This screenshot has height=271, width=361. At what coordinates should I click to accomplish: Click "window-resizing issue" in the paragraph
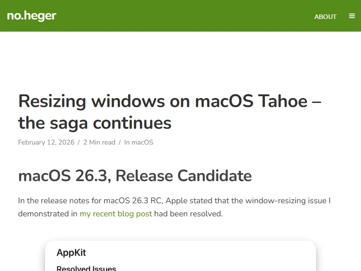click(295, 201)
